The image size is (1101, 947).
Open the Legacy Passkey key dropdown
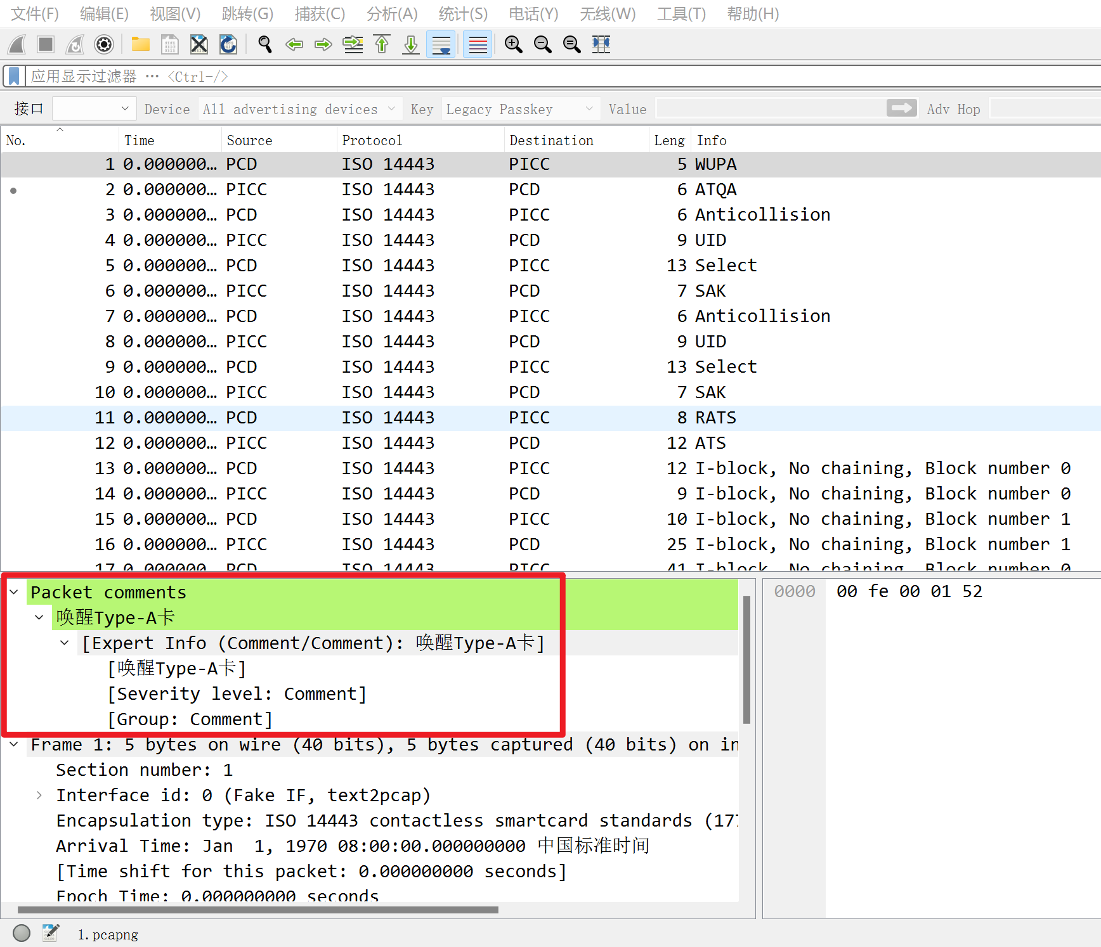(521, 109)
